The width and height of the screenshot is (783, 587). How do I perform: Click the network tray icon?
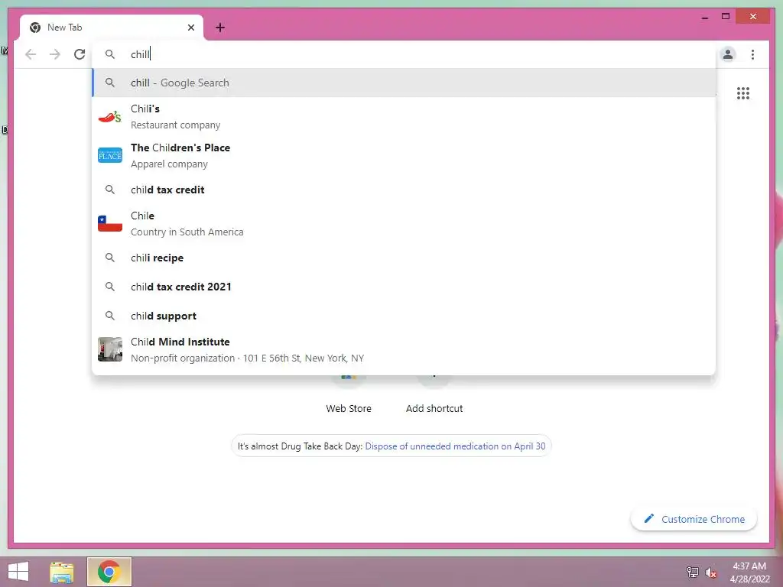[692, 572]
